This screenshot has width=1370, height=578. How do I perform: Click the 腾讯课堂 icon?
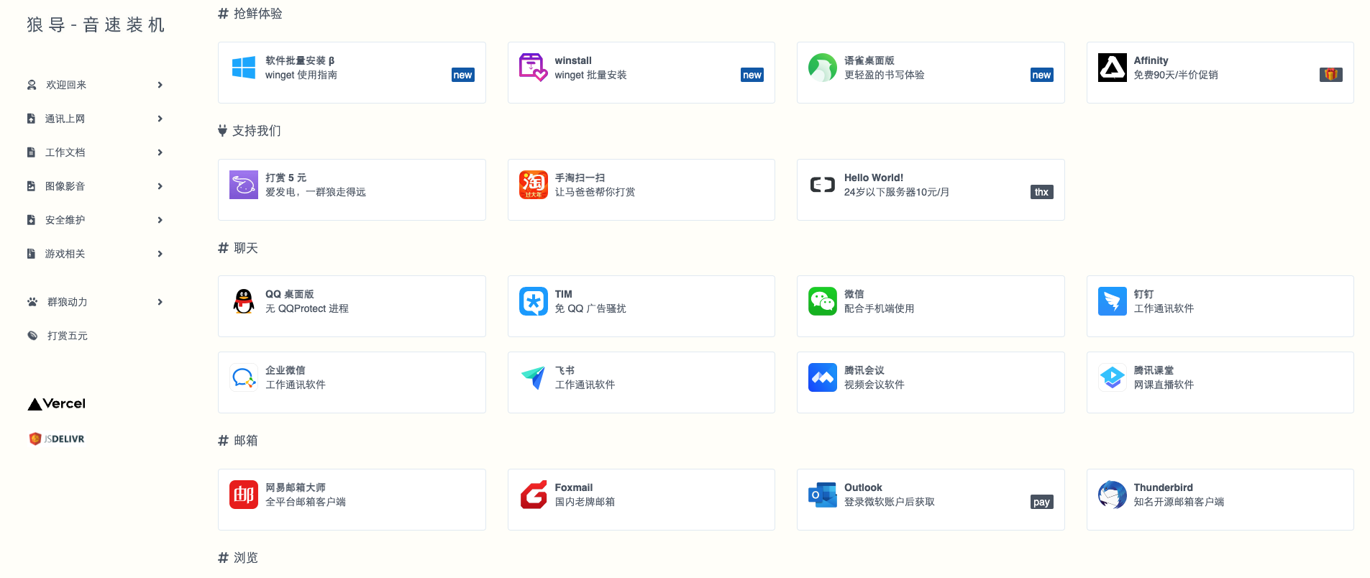click(1112, 377)
